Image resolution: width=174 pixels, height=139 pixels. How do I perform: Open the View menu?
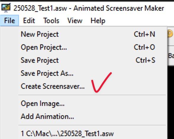pos(75,21)
